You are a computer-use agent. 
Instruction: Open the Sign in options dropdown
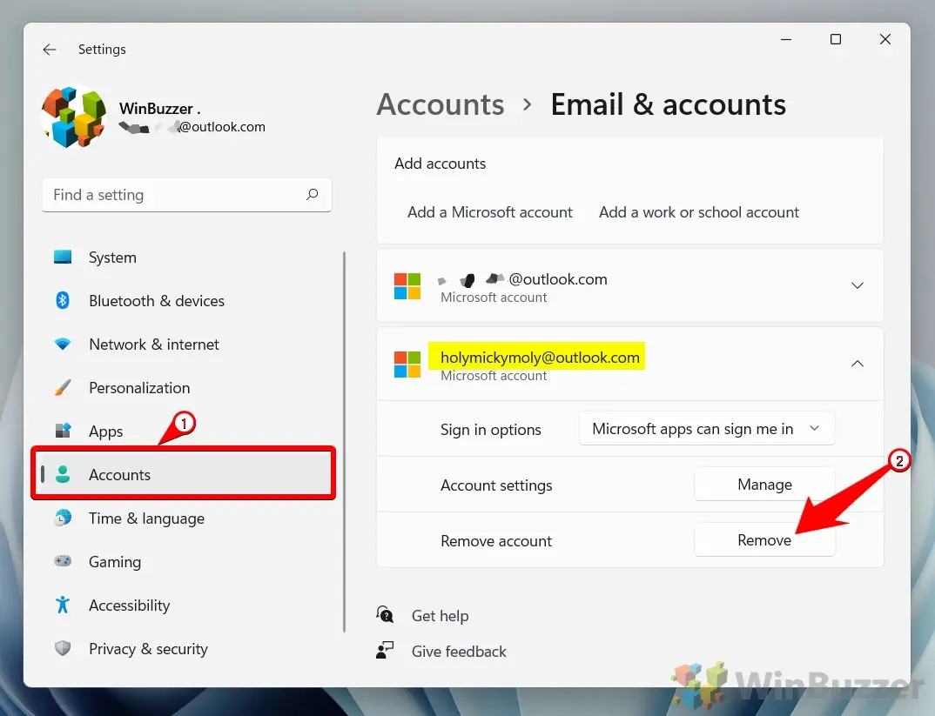point(706,429)
